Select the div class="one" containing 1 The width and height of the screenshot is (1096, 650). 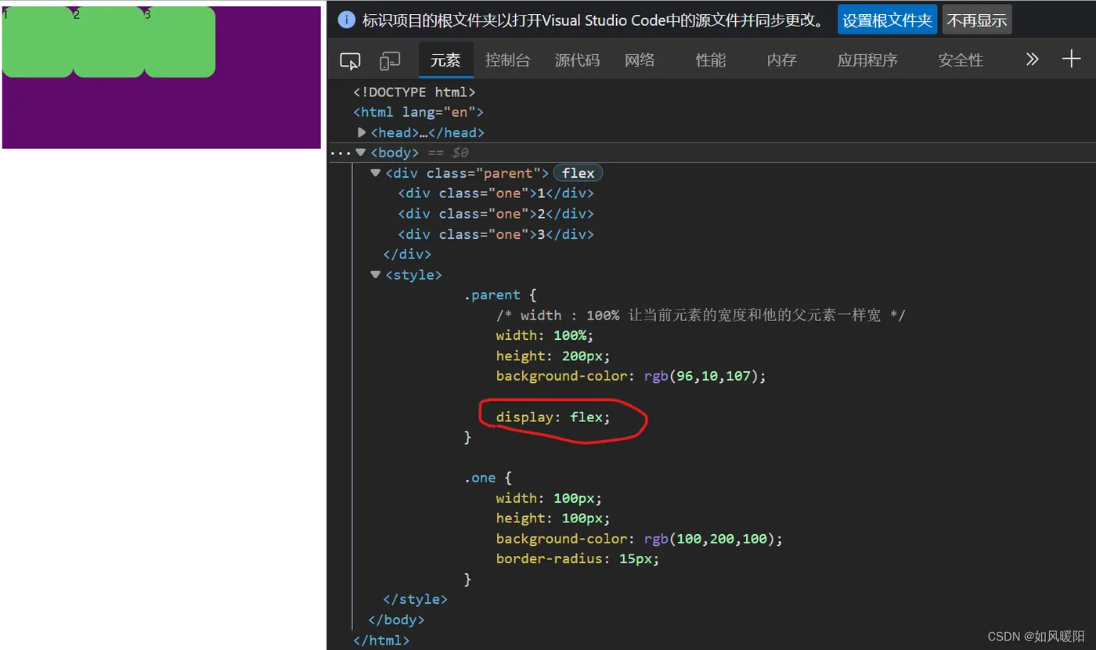[x=496, y=193]
